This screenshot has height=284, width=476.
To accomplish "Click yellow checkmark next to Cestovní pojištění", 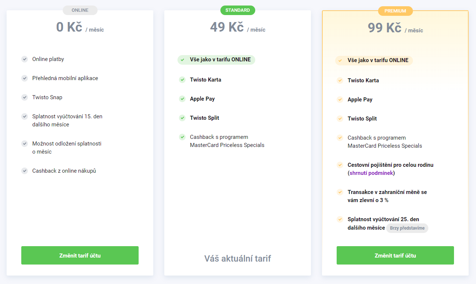I will coord(340,165).
